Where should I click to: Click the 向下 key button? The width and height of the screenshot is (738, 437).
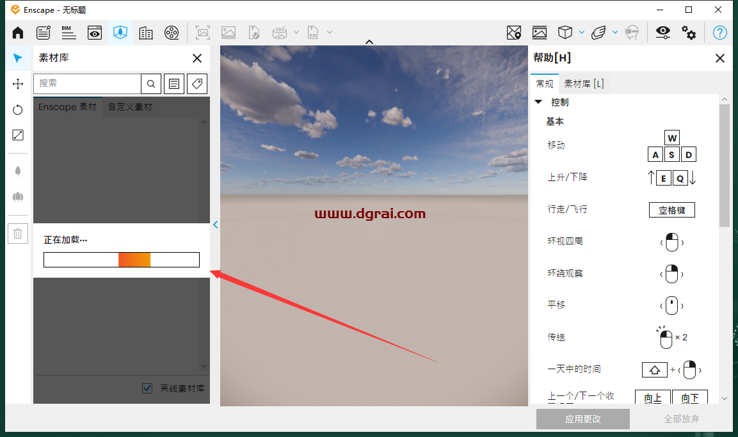(x=689, y=397)
